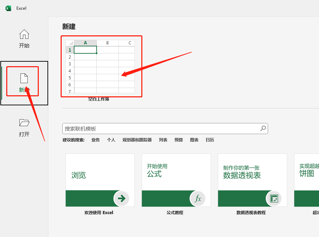Screen dimensions: 319x237
Task: Search suggested category 业务
Action: (95, 140)
